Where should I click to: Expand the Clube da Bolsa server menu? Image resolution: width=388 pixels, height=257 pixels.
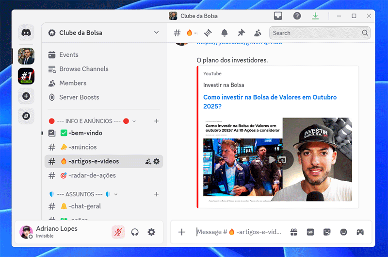click(156, 33)
